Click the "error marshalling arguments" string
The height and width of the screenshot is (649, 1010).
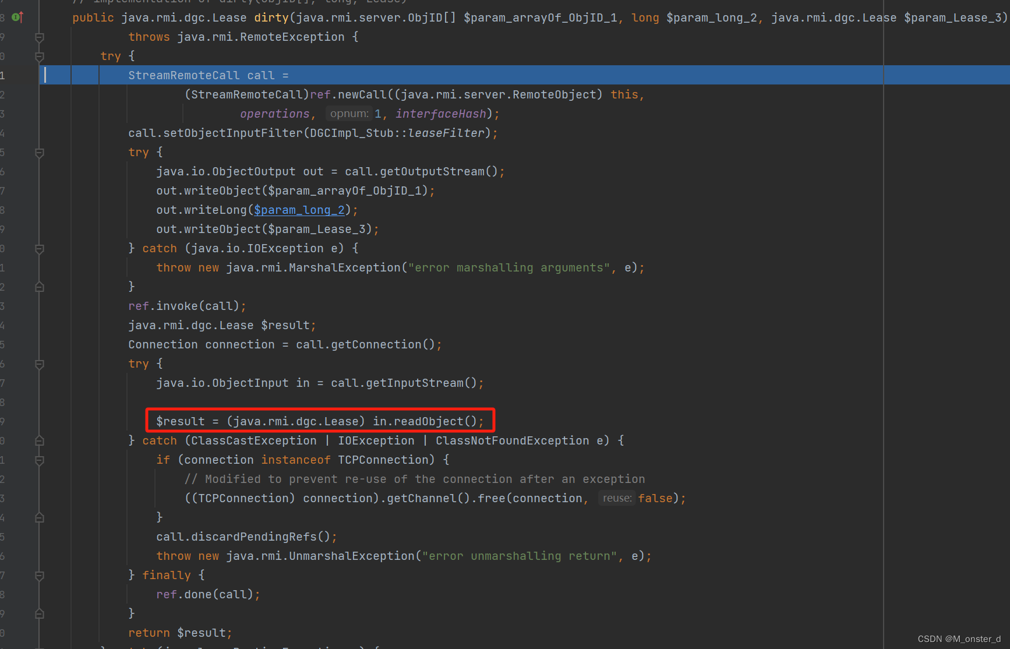click(508, 267)
